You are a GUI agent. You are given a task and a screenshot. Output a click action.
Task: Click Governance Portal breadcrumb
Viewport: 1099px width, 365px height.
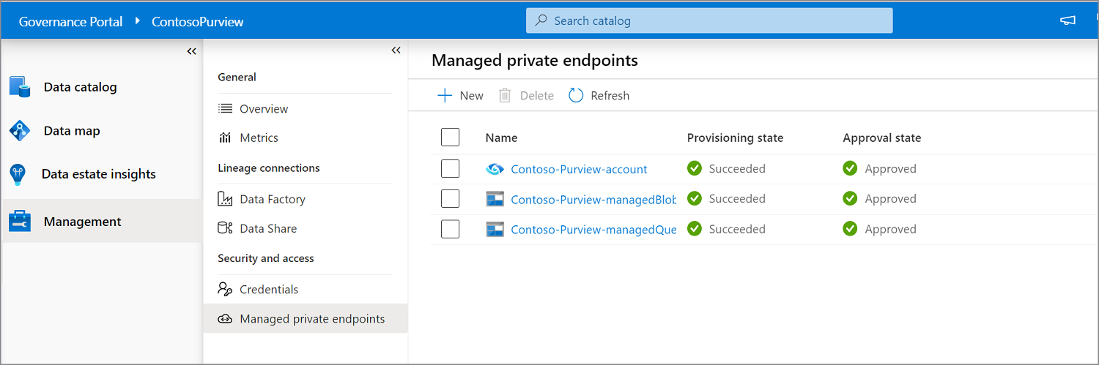(71, 21)
